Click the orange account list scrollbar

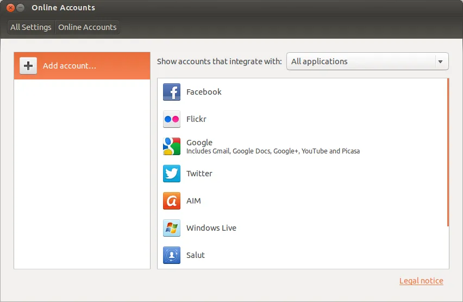point(448,152)
